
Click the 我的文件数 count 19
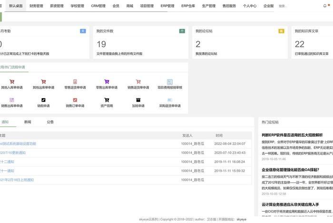[101, 44]
